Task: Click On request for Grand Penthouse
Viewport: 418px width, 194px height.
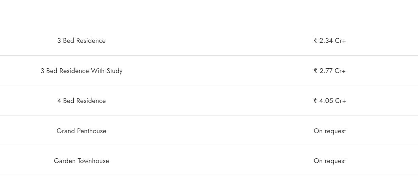Action: (x=330, y=131)
